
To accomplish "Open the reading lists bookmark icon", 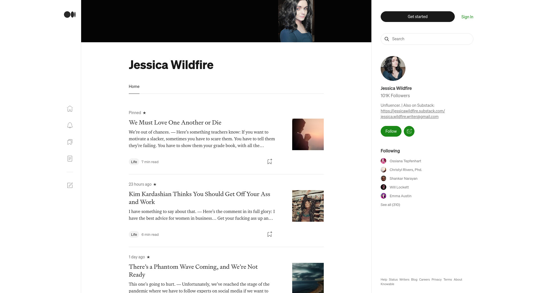I will (x=70, y=142).
